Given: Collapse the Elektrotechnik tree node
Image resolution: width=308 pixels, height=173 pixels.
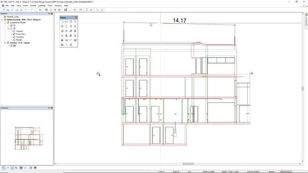Looking at the screenshot, I should tap(2, 20).
